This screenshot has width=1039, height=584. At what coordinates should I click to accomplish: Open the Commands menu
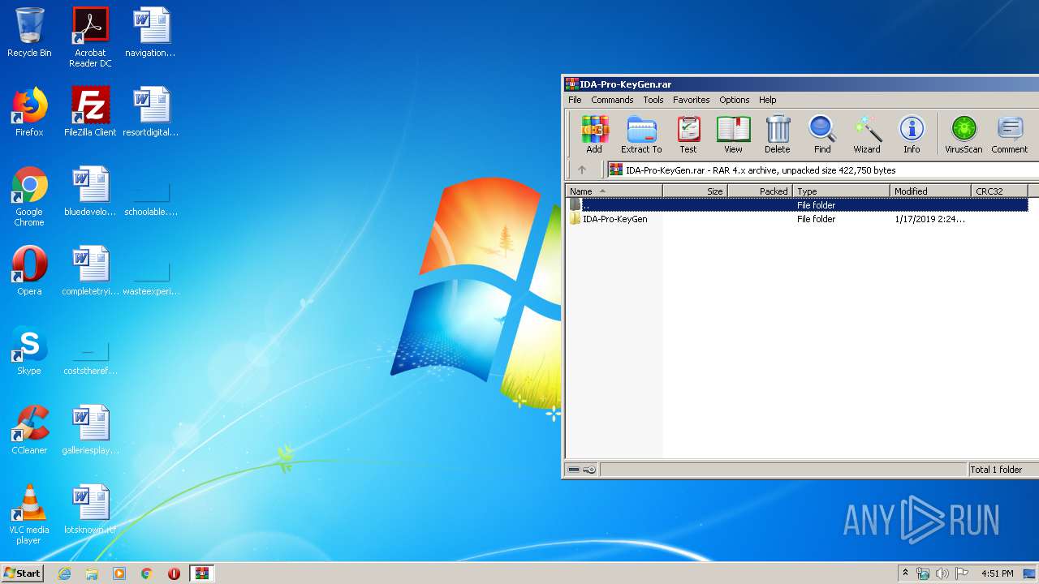pyautogui.click(x=612, y=100)
